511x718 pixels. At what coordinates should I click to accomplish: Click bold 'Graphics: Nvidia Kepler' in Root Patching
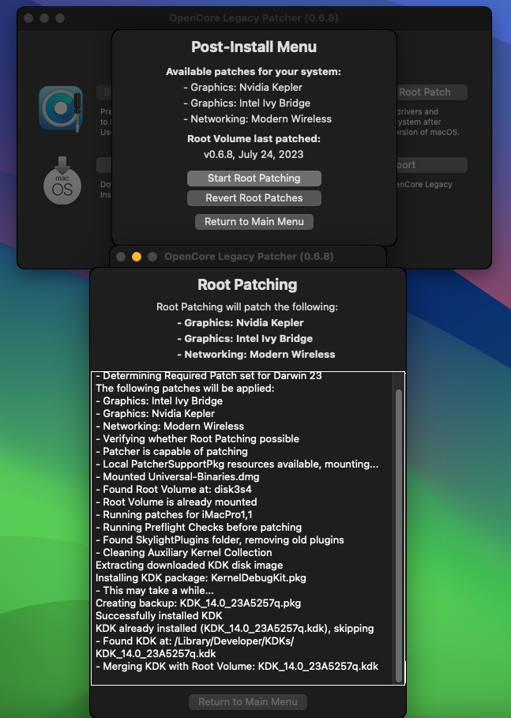click(240, 323)
